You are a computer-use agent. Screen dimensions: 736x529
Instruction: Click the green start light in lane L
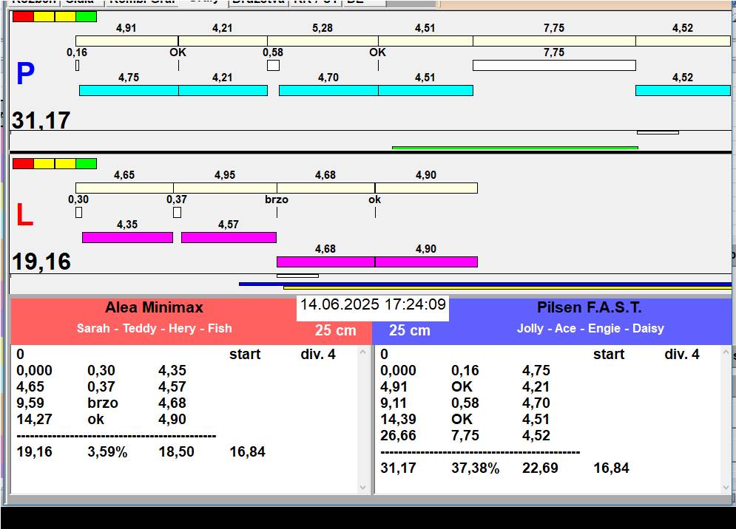coord(86,163)
